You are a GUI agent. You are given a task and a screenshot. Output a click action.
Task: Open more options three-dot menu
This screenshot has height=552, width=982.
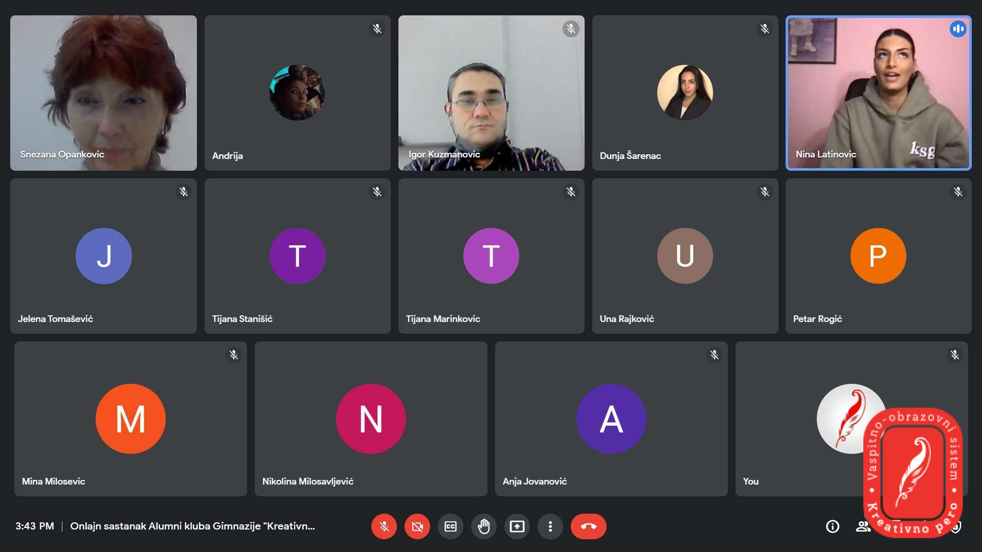pyautogui.click(x=550, y=526)
